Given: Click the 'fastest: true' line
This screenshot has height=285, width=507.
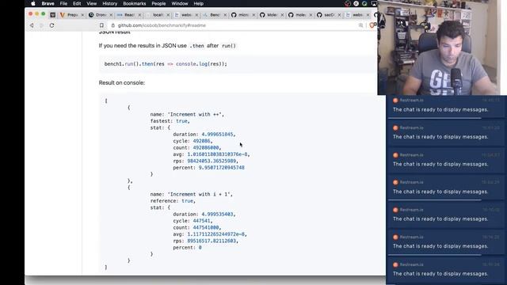Looking at the screenshot, I should point(170,121).
